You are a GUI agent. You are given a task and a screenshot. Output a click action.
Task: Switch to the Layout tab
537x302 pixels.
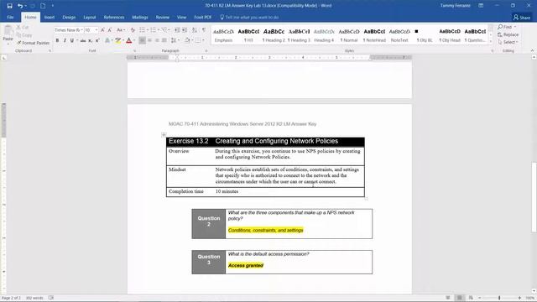[90, 17]
